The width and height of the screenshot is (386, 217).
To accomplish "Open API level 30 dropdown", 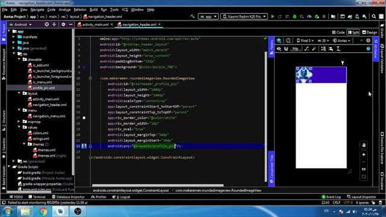I will 323,40.
